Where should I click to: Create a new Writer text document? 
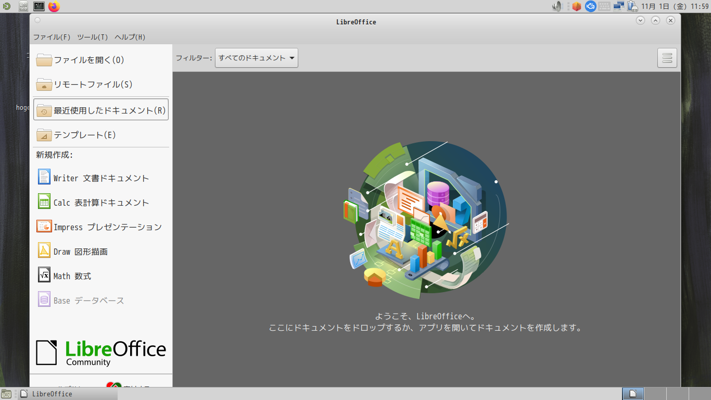pyautogui.click(x=100, y=178)
